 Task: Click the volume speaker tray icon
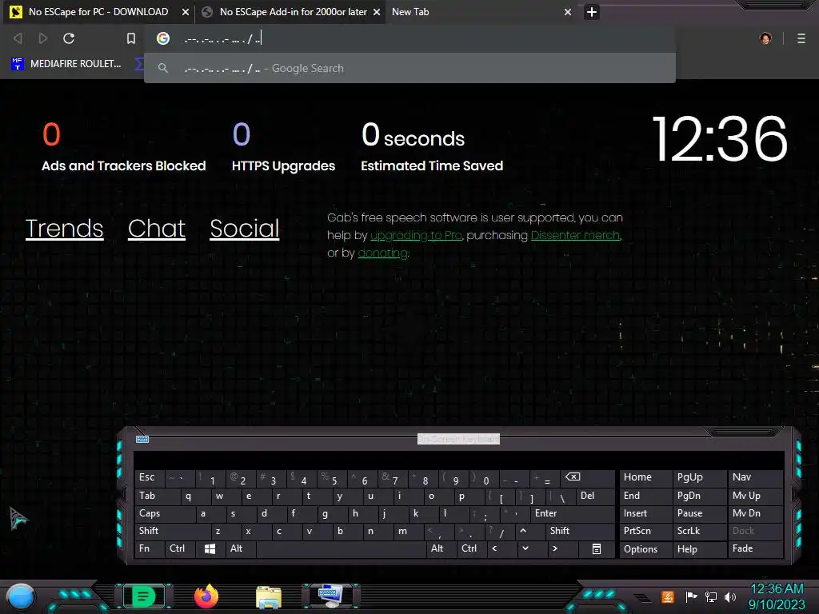[x=730, y=596]
